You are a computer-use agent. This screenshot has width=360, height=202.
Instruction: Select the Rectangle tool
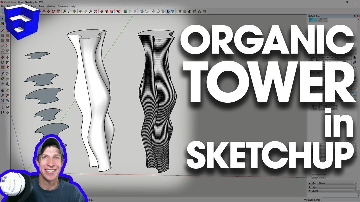point(3,35)
